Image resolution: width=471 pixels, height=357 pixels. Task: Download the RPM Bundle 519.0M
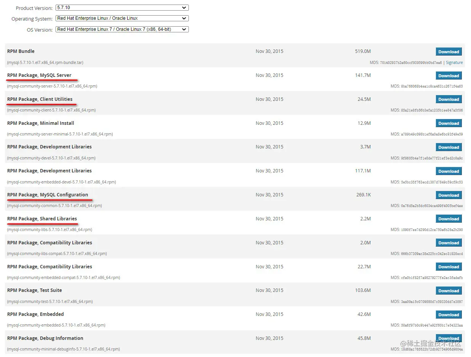449,52
